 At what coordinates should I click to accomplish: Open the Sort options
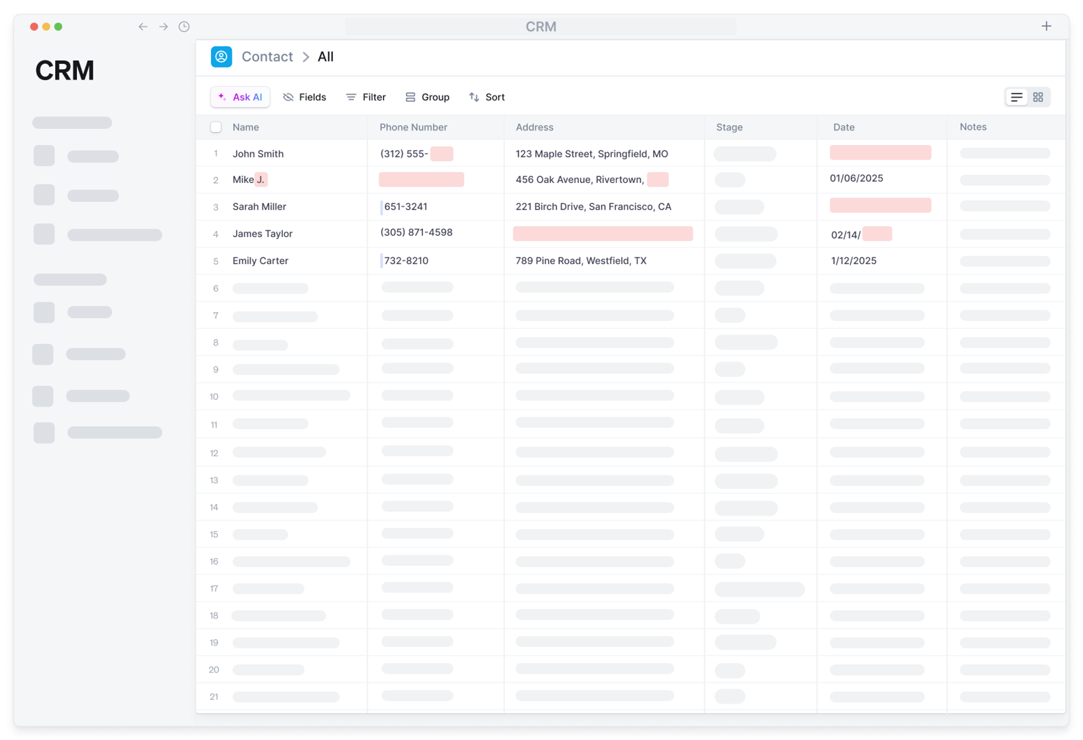tap(486, 97)
